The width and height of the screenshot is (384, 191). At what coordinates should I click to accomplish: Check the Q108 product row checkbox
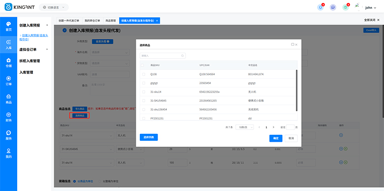144,74
